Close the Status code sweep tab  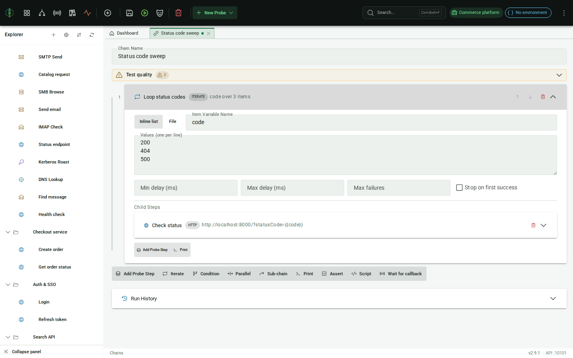(x=209, y=33)
